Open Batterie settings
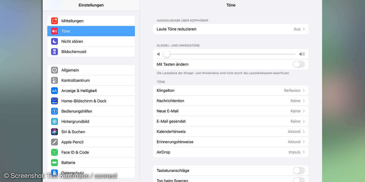This screenshot has height=182, width=365. [91, 163]
